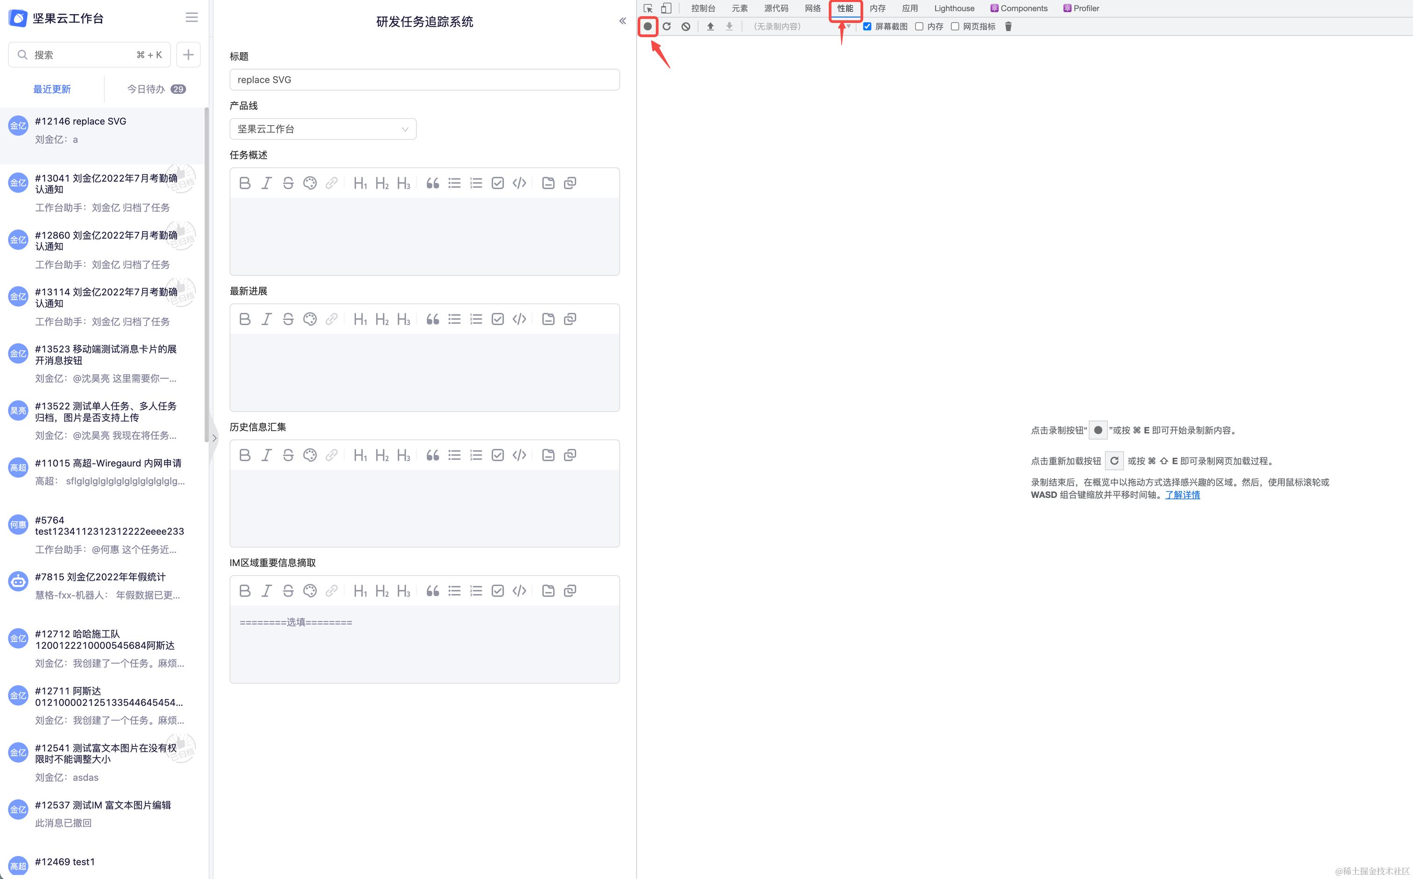Viewport: 1413px width, 879px height.
Task: Switch to the 网络 DevTools tab
Action: coord(812,8)
